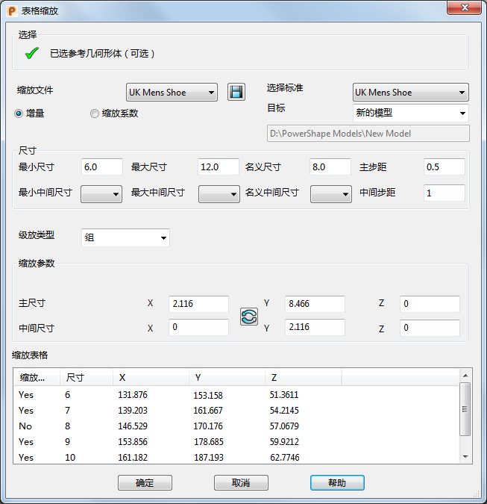Image resolution: width=487 pixels, height=504 pixels.
Task: Click 'No' in the size 8 row
Action: point(25,426)
